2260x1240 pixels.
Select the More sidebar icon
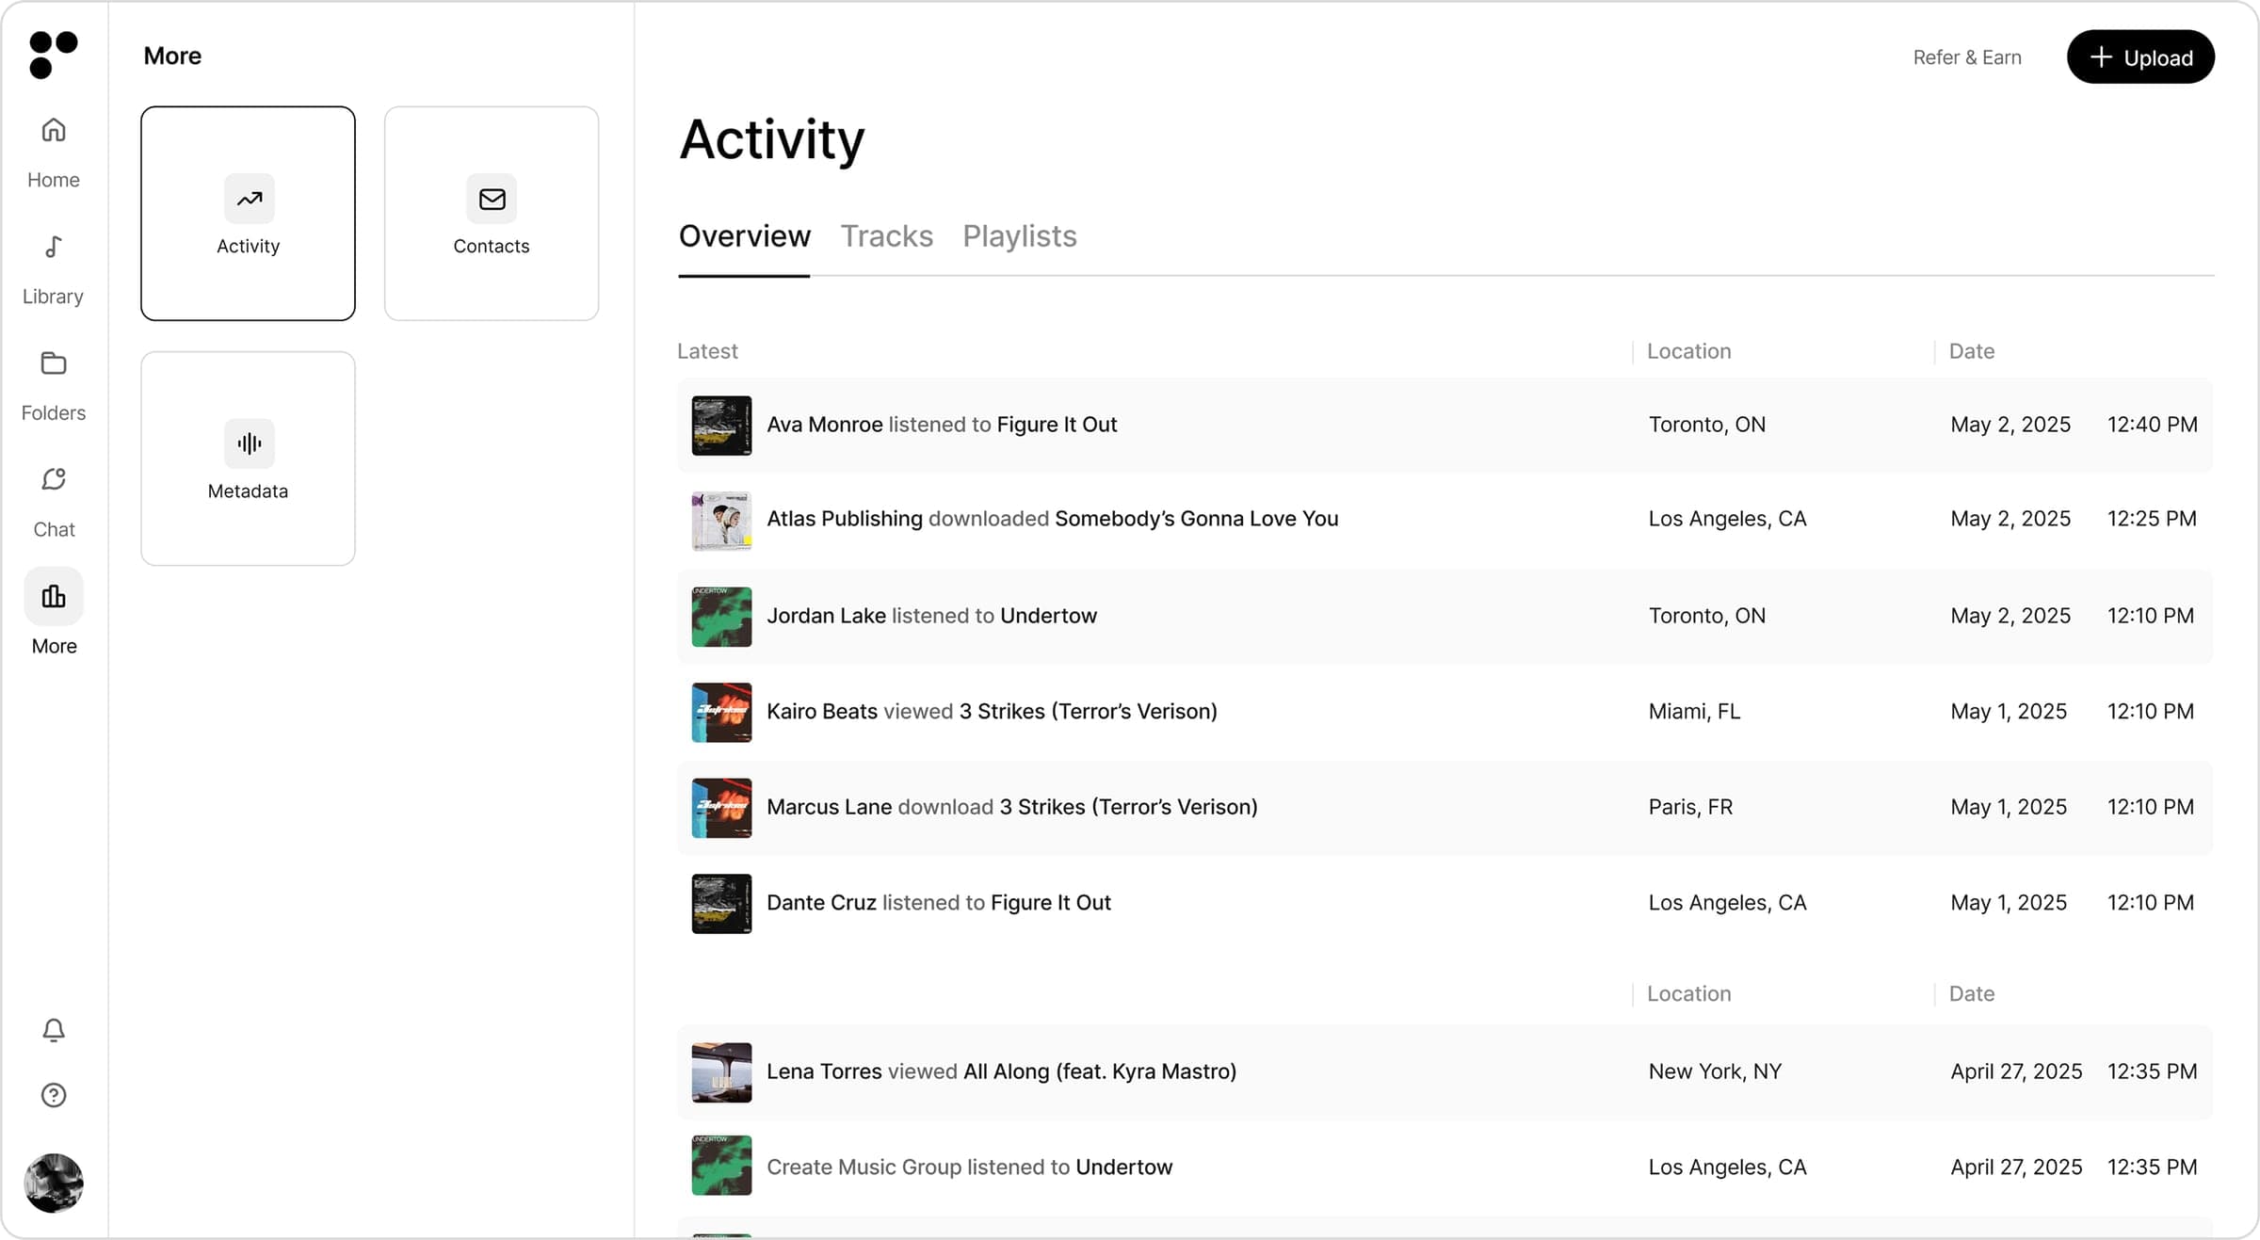54,597
